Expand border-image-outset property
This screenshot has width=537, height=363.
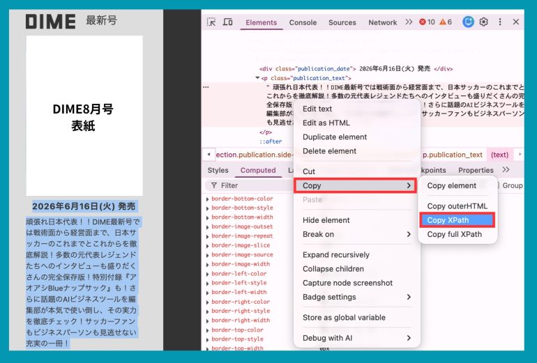click(x=208, y=227)
